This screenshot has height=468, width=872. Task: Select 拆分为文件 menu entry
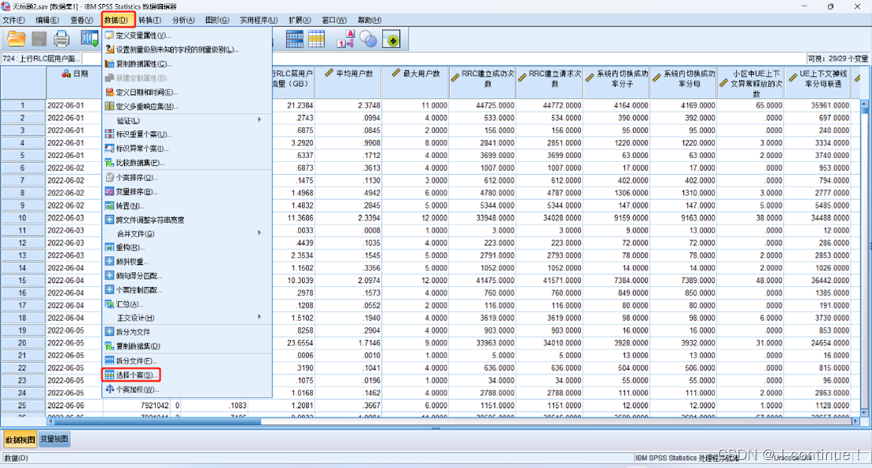coord(187,332)
